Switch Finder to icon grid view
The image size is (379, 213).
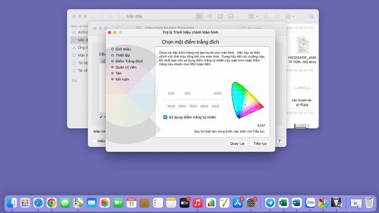click(x=199, y=16)
